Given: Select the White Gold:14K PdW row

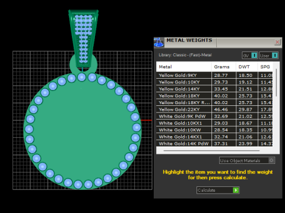Looking at the screenshot, I should (214, 143).
